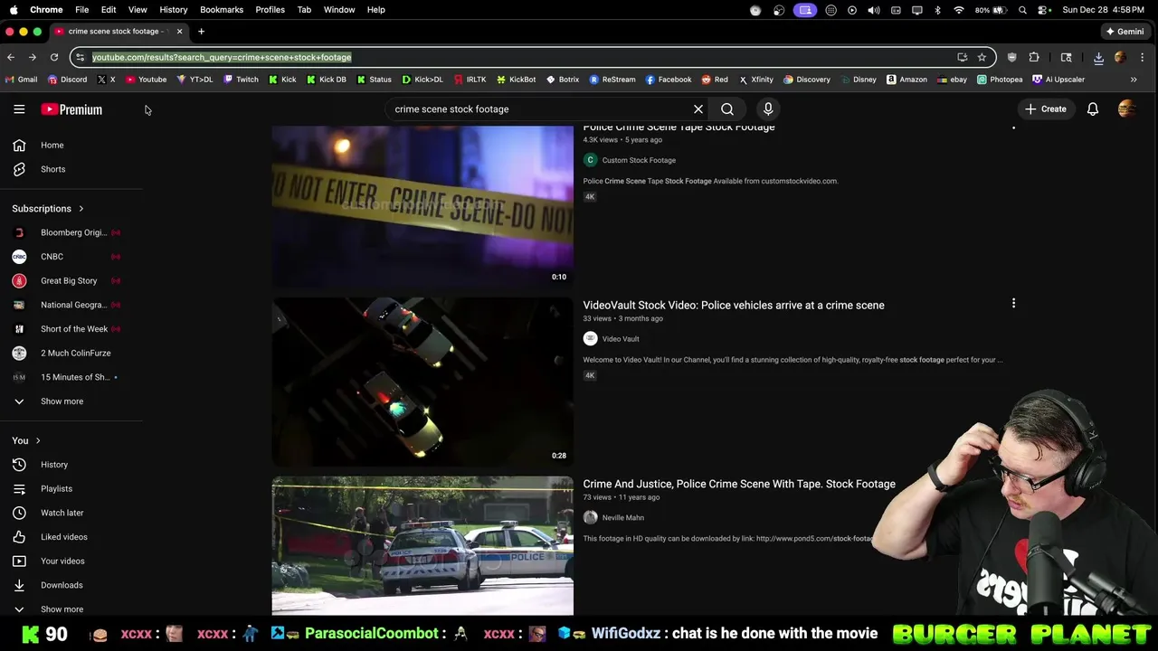Open Short of the Week channel
1158x651 pixels.
click(71, 329)
